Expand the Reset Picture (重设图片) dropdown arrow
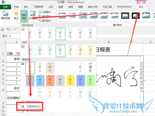This screenshot has width=155, height=116. click(x=54, y=21)
